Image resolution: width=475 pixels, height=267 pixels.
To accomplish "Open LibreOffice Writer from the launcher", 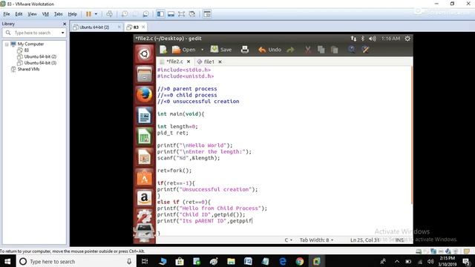I will coord(144,116).
